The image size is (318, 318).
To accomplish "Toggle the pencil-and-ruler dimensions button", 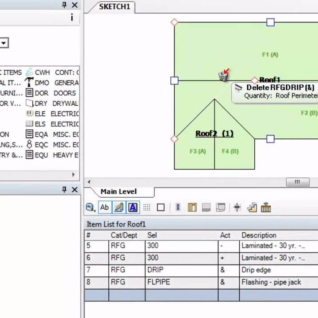I will click(119, 207).
